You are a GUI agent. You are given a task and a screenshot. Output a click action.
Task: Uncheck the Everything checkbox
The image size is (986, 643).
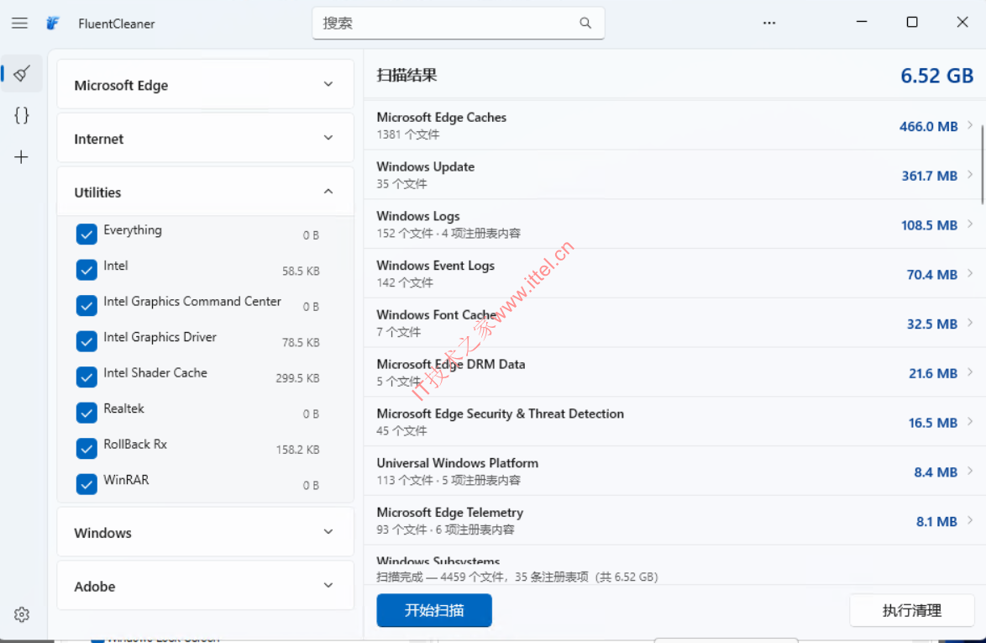pos(87,234)
